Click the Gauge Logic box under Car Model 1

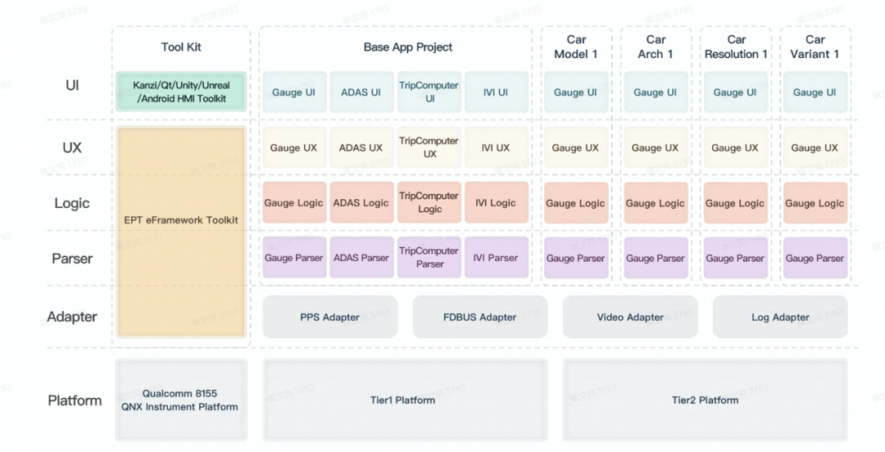point(575,203)
